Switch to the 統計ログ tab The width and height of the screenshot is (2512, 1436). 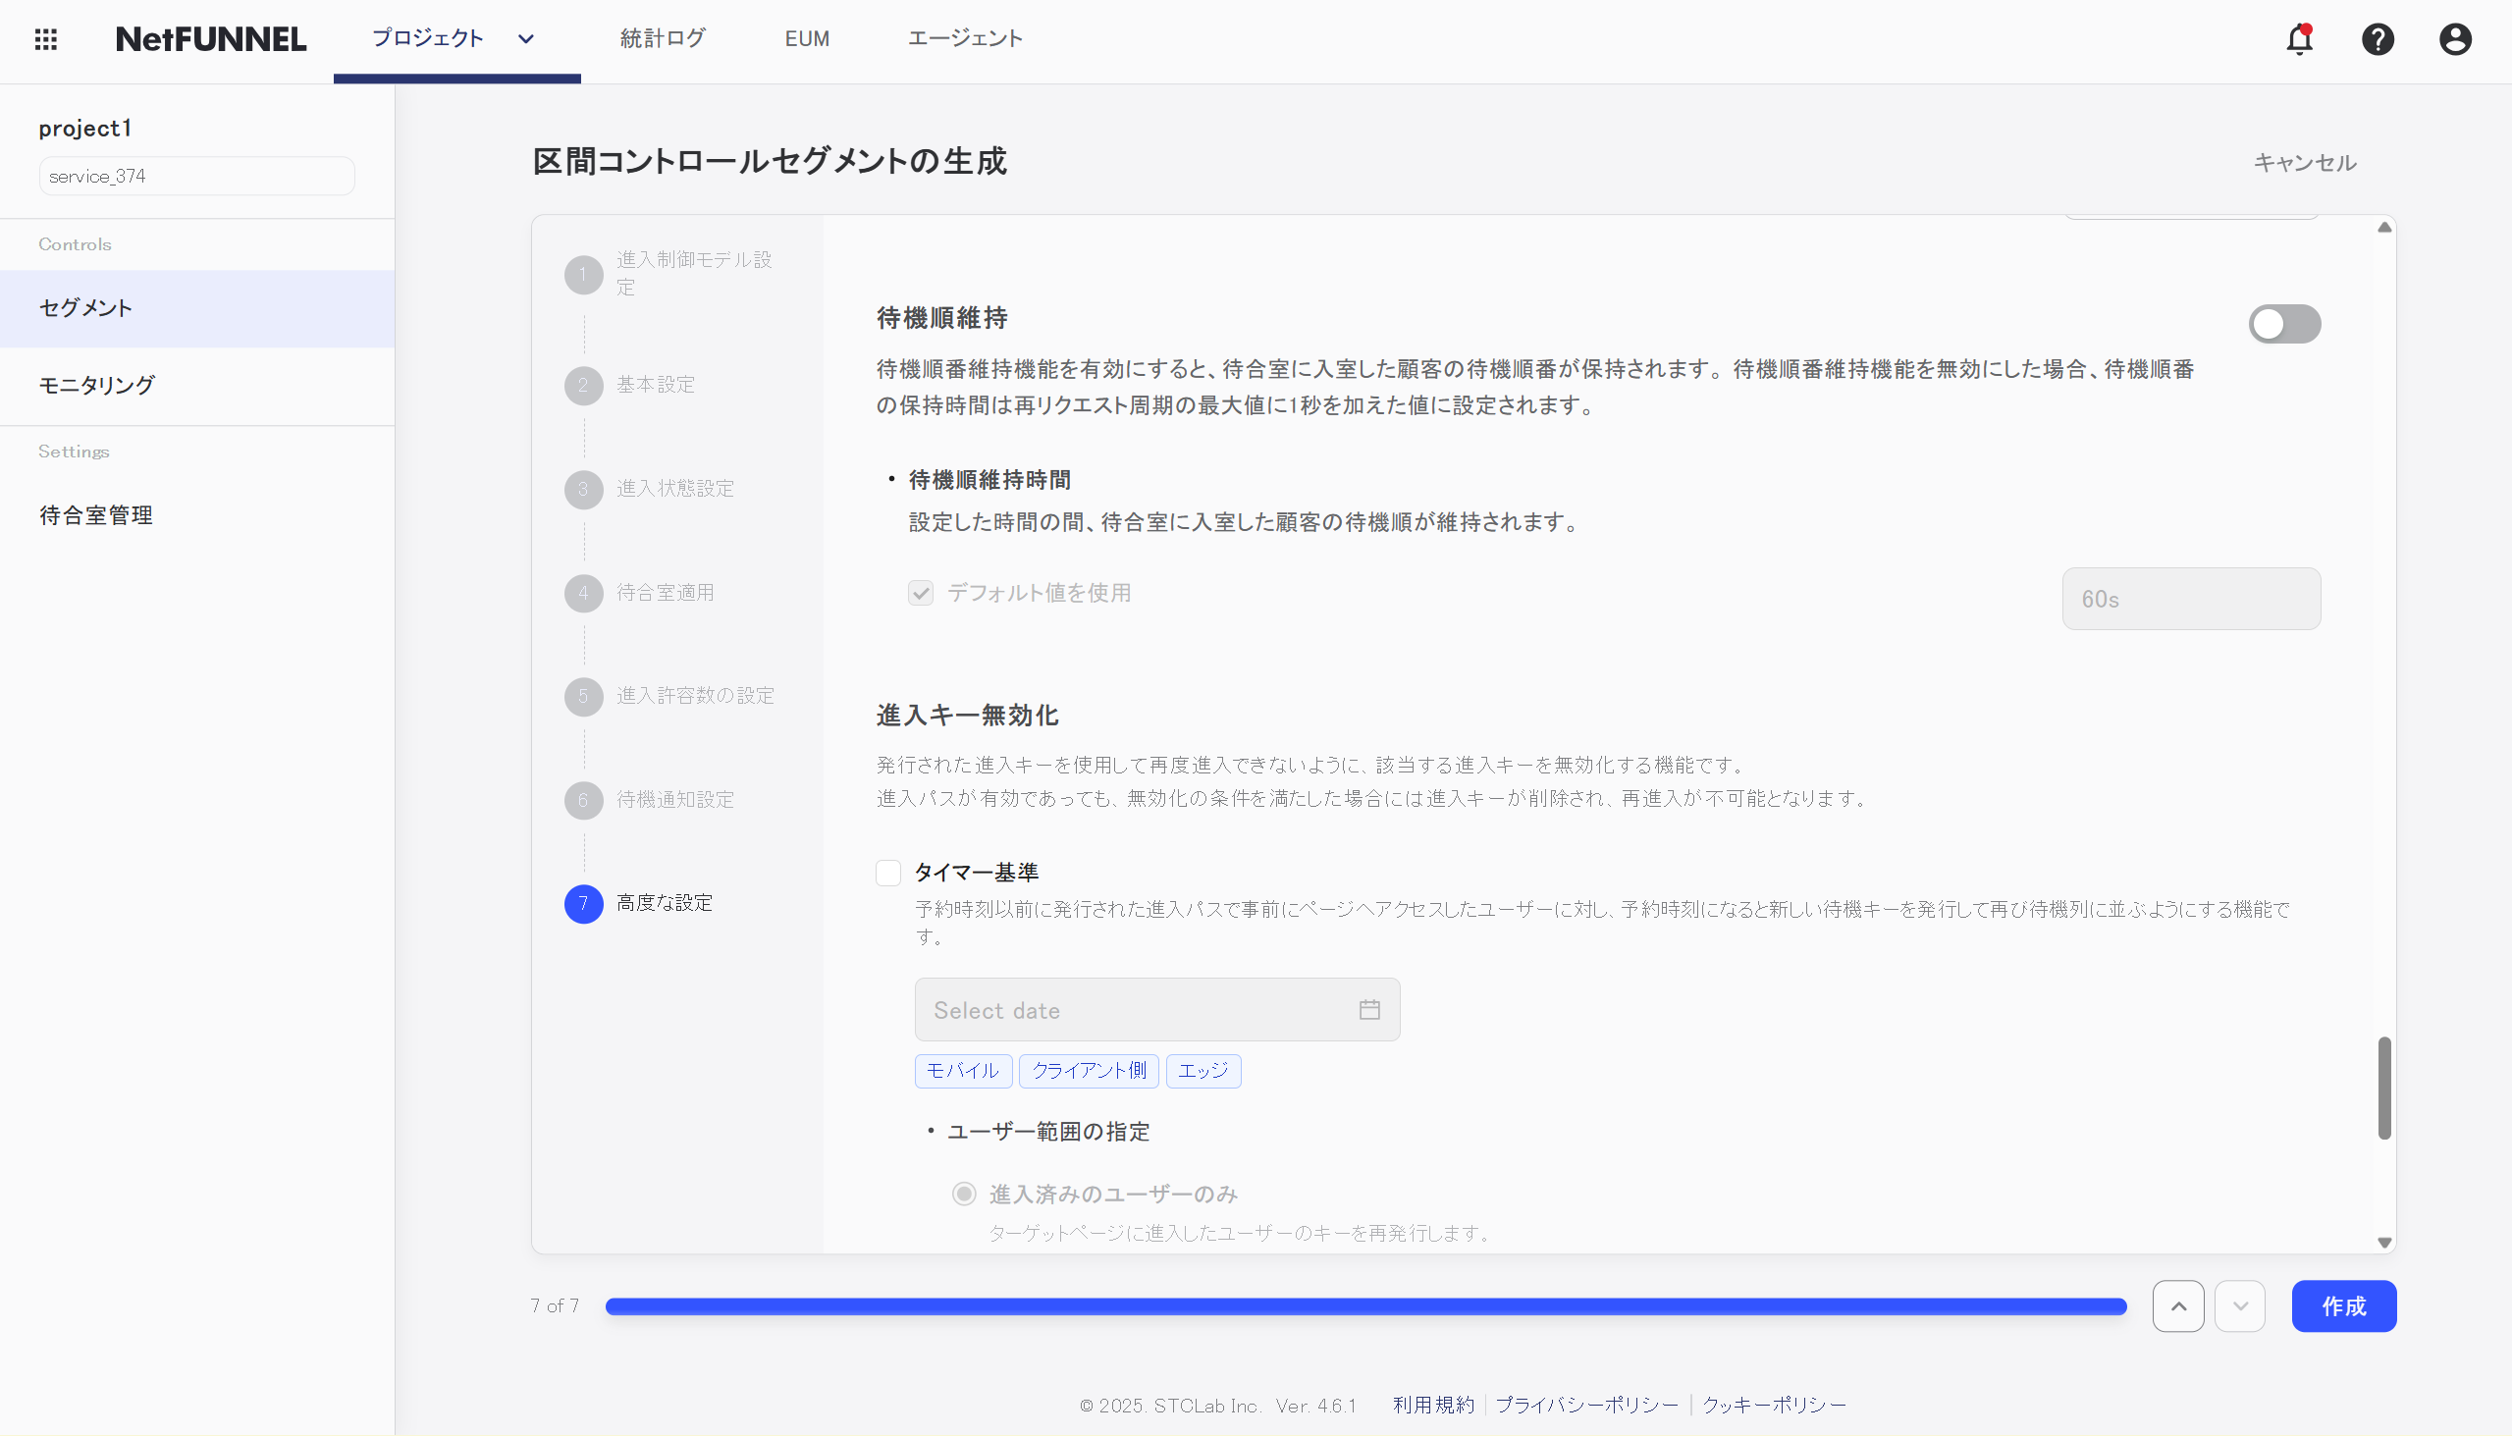(662, 39)
